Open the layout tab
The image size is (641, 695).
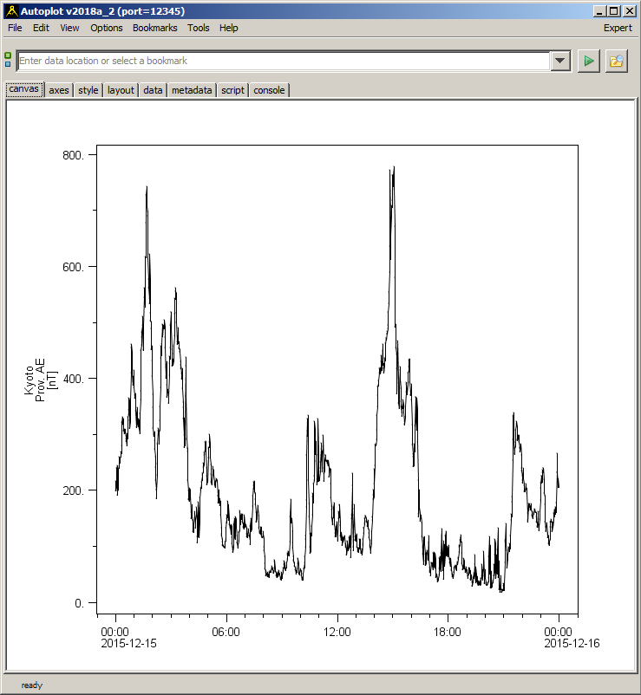(x=121, y=90)
